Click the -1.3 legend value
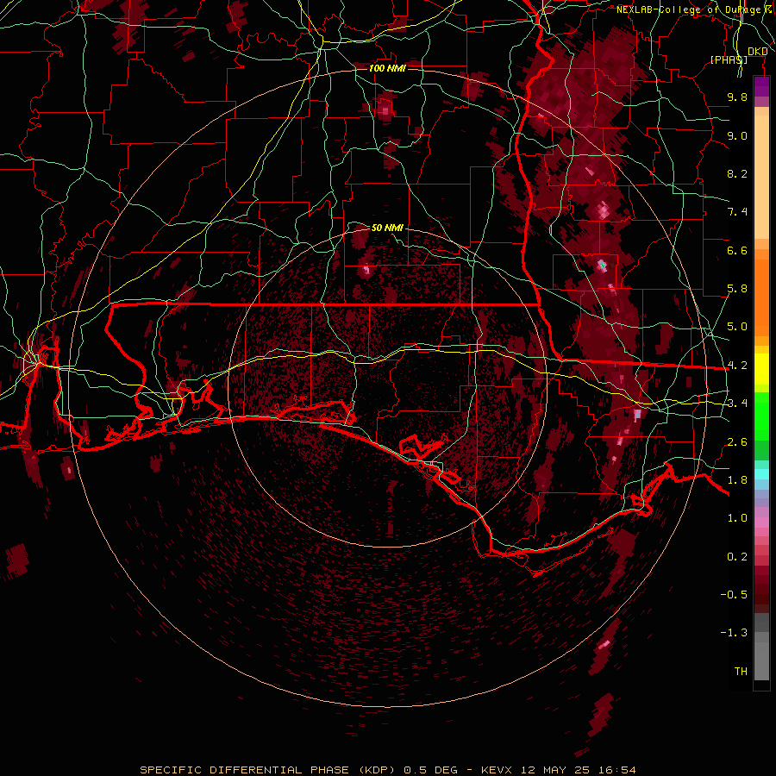 (734, 633)
